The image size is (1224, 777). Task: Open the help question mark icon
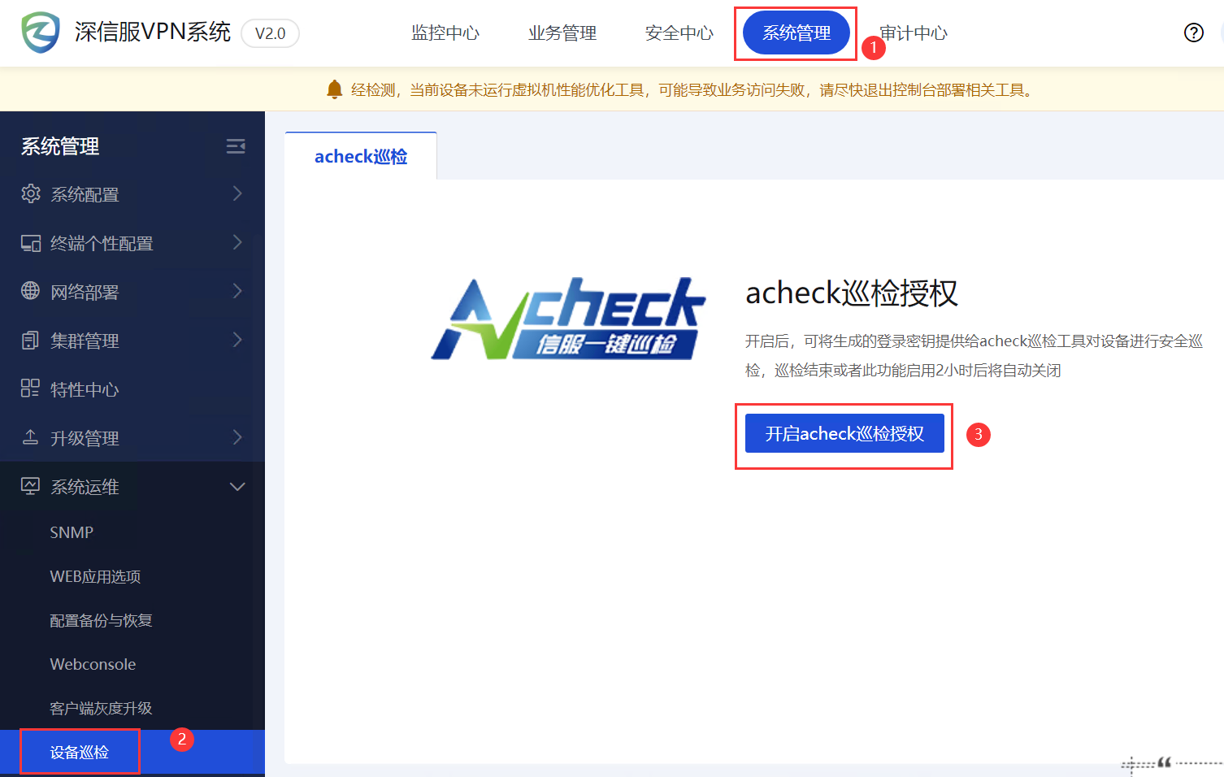tap(1193, 33)
